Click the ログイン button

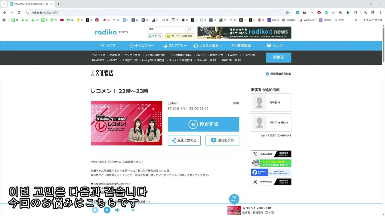click(x=155, y=36)
